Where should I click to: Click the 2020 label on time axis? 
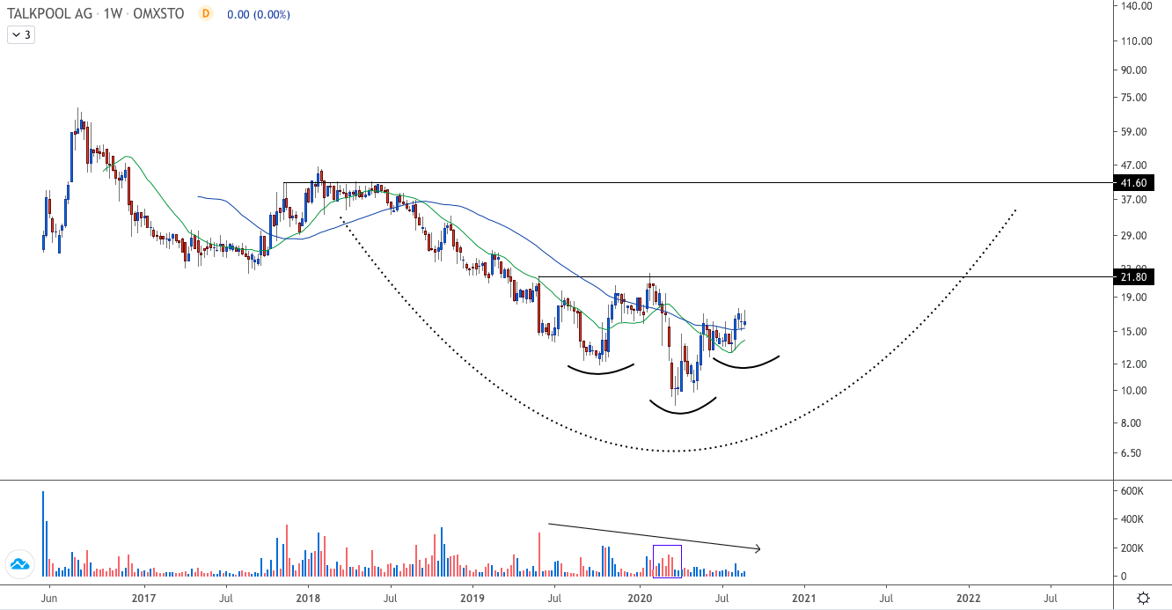pyautogui.click(x=639, y=598)
